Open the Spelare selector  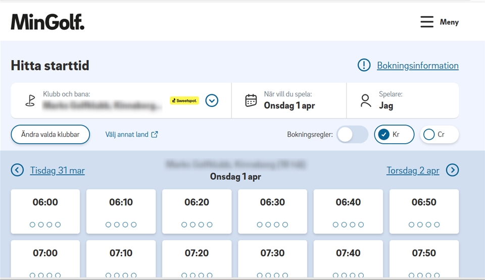403,100
